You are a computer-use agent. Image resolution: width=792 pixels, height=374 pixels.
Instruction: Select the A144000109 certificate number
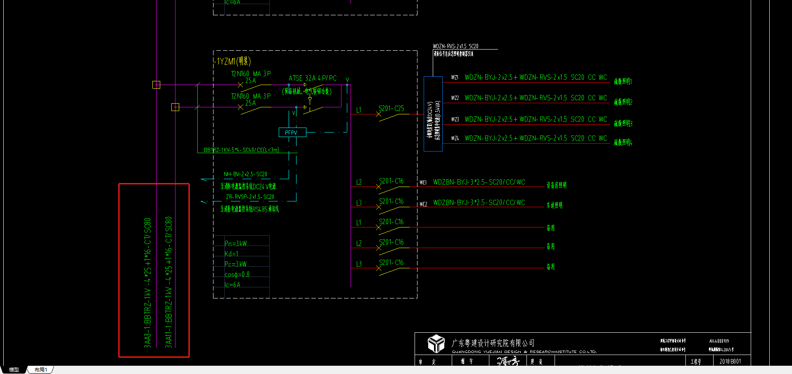(719, 341)
